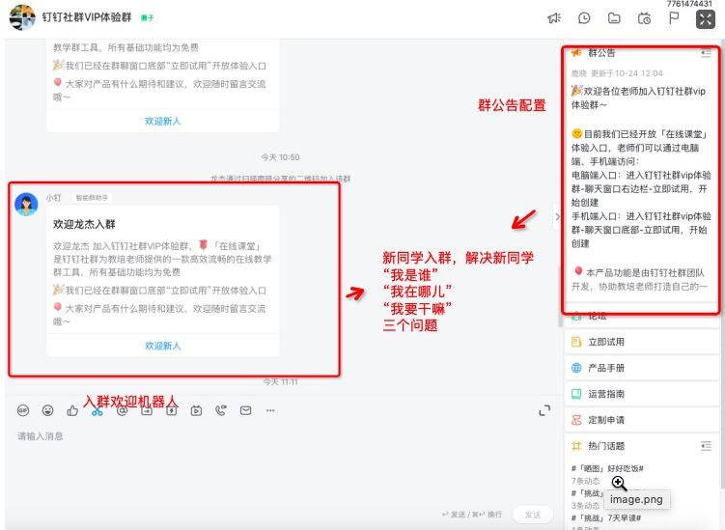Open the group avatar for 钉钉社群VIP体验群
725x530 pixels.
coord(22,17)
